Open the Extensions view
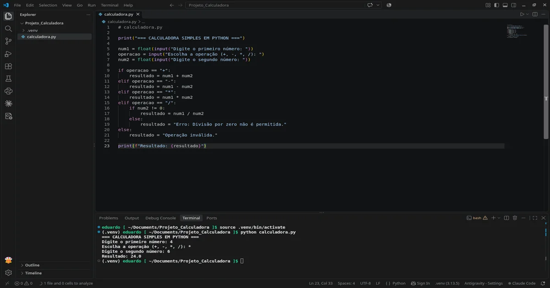550x288 pixels. point(8,66)
